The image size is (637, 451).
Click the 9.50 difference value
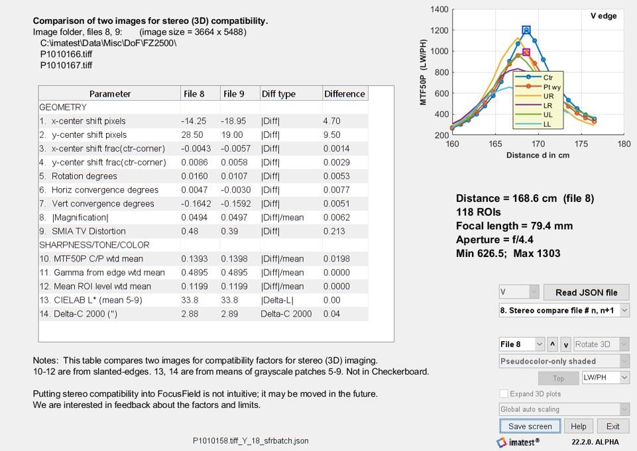(x=332, y=135)
